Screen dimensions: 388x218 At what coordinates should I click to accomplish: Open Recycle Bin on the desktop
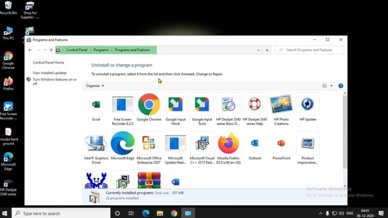(x=8, y=8)
